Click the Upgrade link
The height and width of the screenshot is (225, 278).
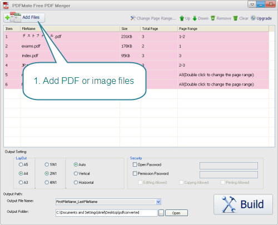tap(261, 18)
